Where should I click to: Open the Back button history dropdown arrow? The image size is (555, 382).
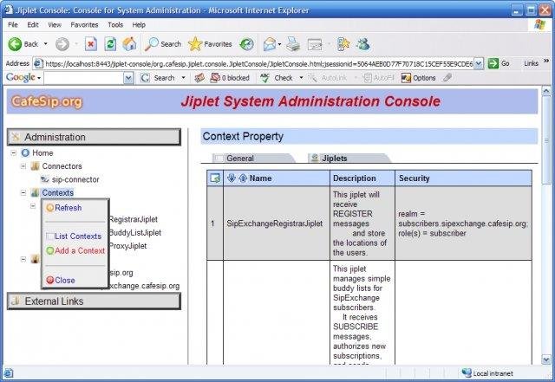(x=46, y=44)
